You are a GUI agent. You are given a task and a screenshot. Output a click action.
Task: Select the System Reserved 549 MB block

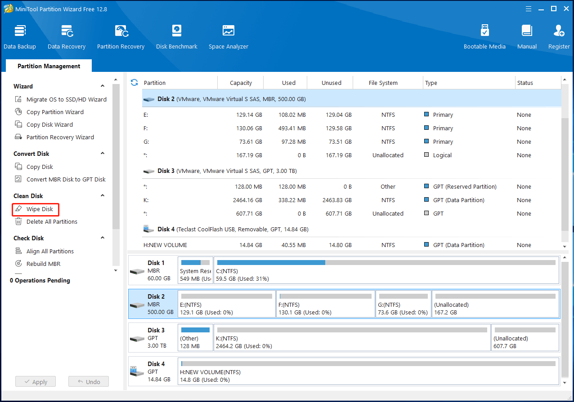coord(195,270)
